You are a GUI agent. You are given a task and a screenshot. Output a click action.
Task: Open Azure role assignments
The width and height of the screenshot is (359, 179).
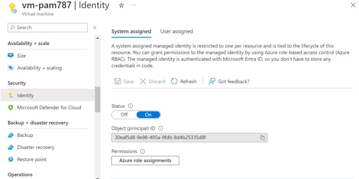pyautogui.click(x=145, y=161)
